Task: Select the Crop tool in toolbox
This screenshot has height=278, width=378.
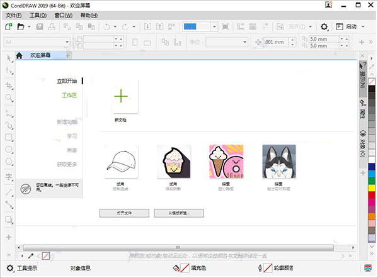Action: (9, 85)
